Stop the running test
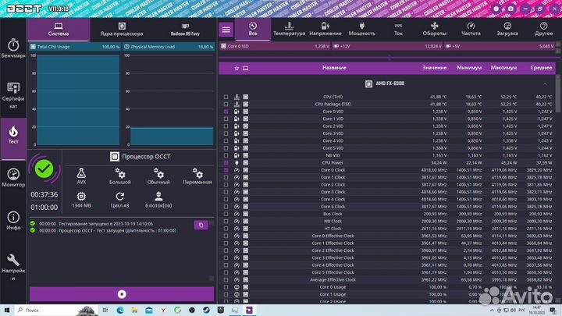Screen dimensions: 562x316 click(122, 294)
